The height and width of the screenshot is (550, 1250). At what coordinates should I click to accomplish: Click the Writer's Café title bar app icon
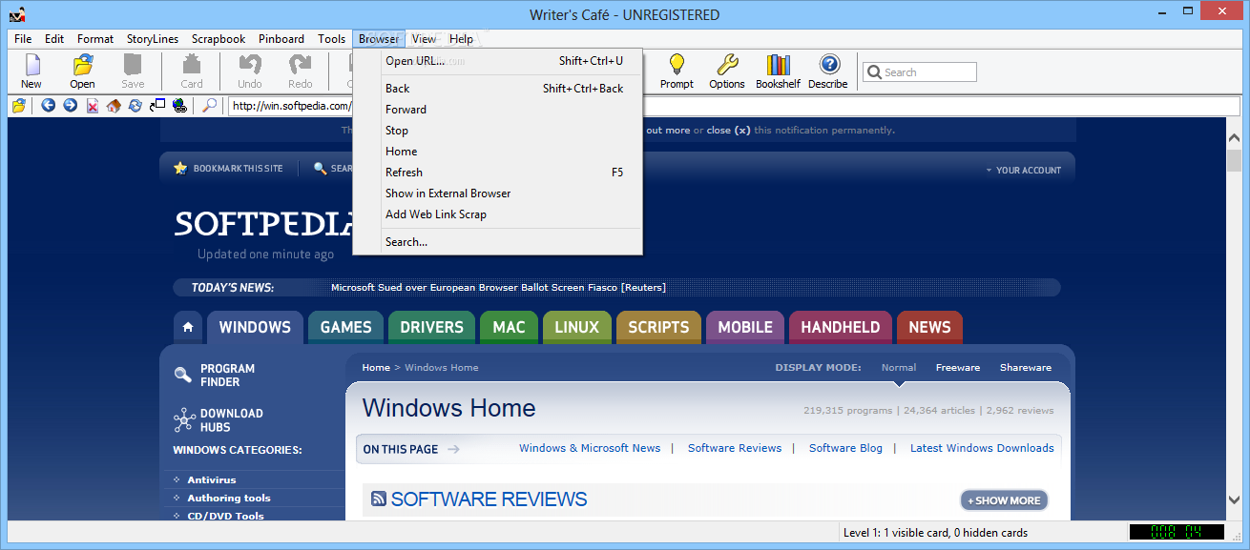16,14
